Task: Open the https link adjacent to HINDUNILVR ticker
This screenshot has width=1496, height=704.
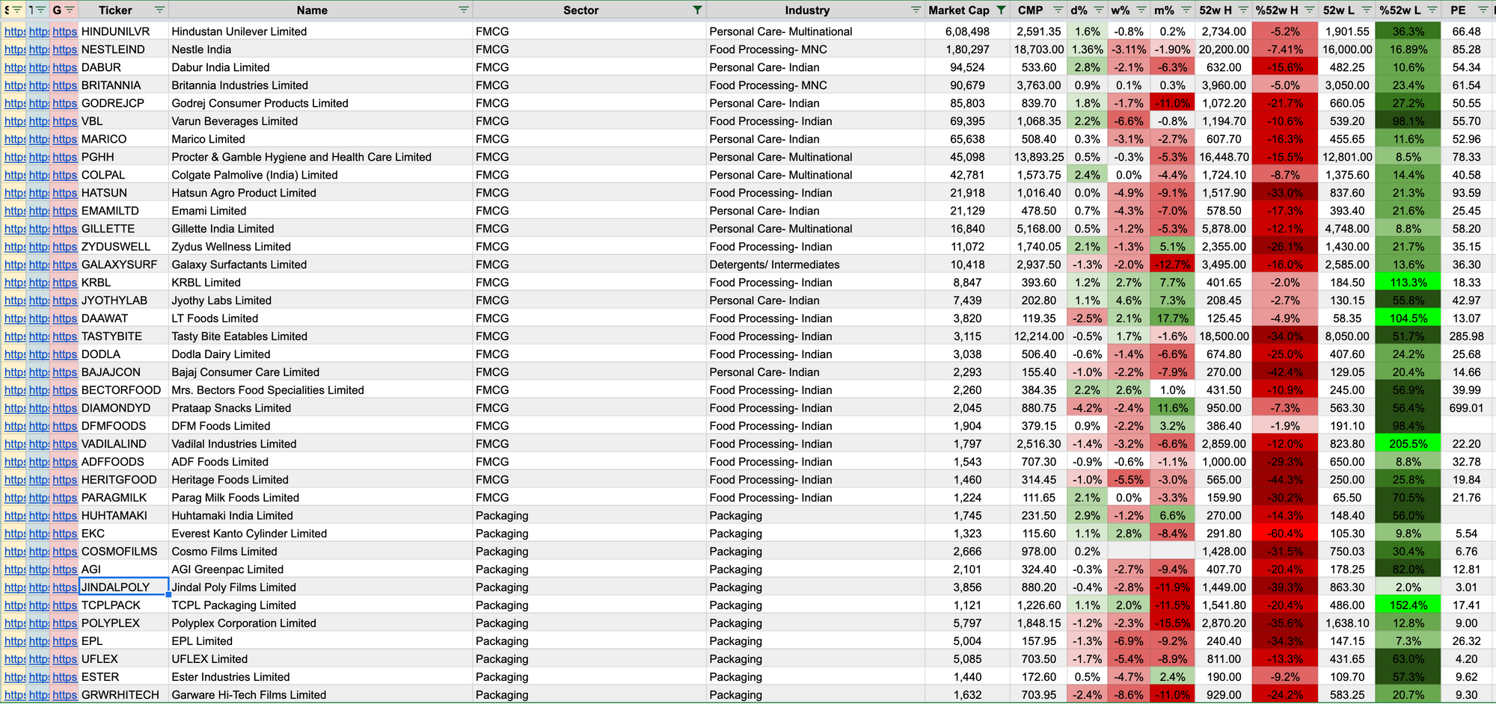Action: tap(64, 31)
